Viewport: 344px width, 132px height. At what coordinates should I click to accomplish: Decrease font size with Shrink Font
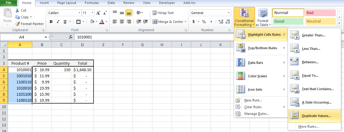(x=105, y=13)
